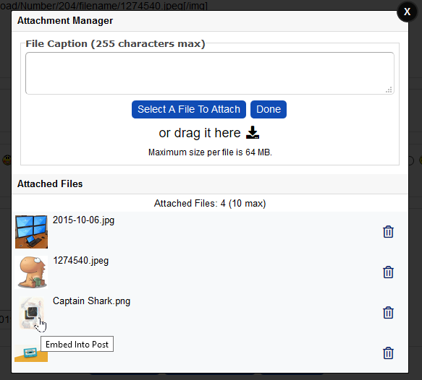422x380 pixels.
Task: Remove 1274540.jpeg using its trash icon
Action: pyautogui.click(x=388, y=272)
